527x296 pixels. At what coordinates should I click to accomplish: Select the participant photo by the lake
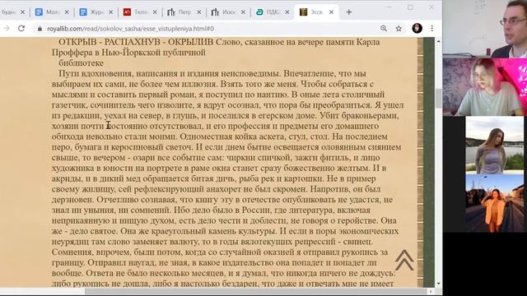click(494, 145)
